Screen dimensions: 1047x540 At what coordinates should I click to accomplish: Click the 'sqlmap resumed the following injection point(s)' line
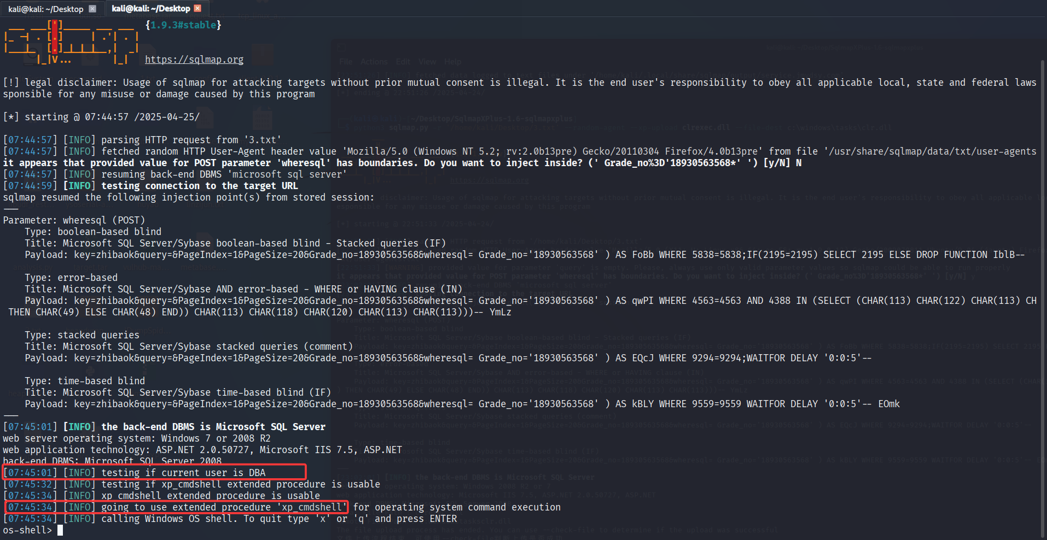pos(189,197)
